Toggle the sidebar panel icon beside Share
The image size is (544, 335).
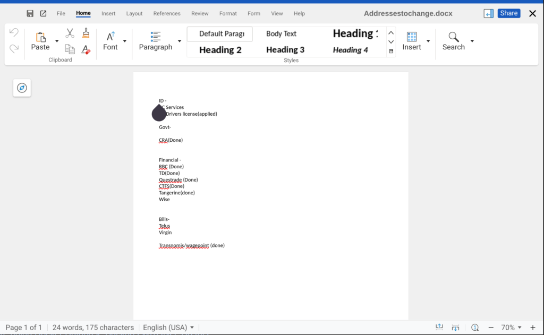click(488, 13)
